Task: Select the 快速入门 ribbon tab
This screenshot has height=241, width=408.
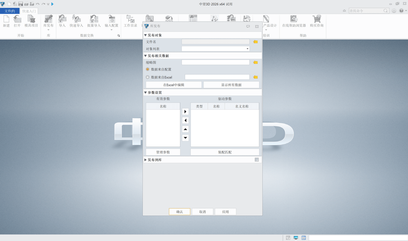Action: (x=28, y=10)
